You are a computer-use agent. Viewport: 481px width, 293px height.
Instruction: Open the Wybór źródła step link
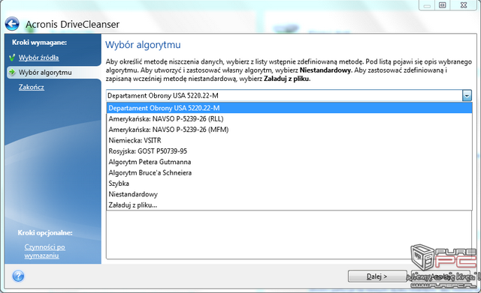(x=38, y=58)
